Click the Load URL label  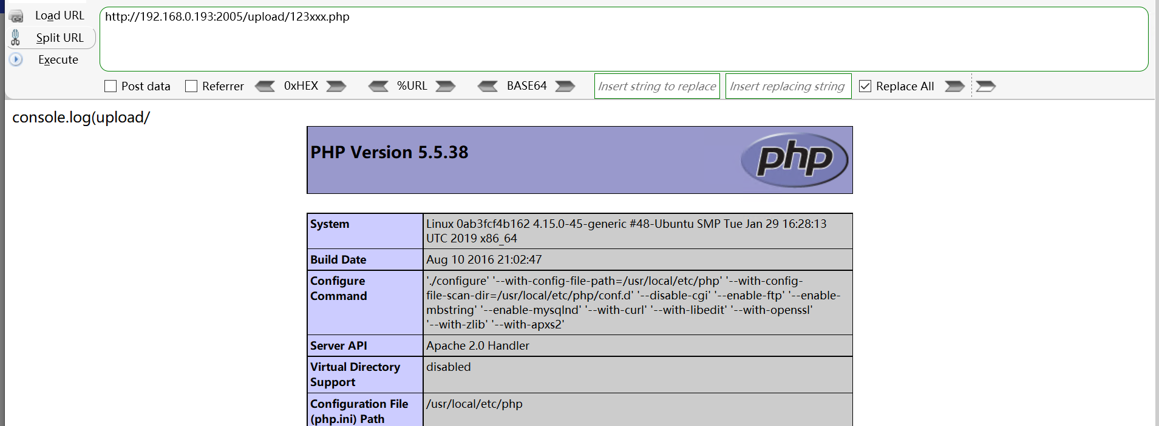coord(59,16)
